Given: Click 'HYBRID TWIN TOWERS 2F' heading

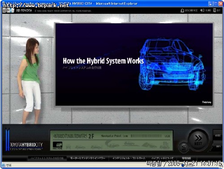Looking at the screenshot, I should click(x=73, y=136).
